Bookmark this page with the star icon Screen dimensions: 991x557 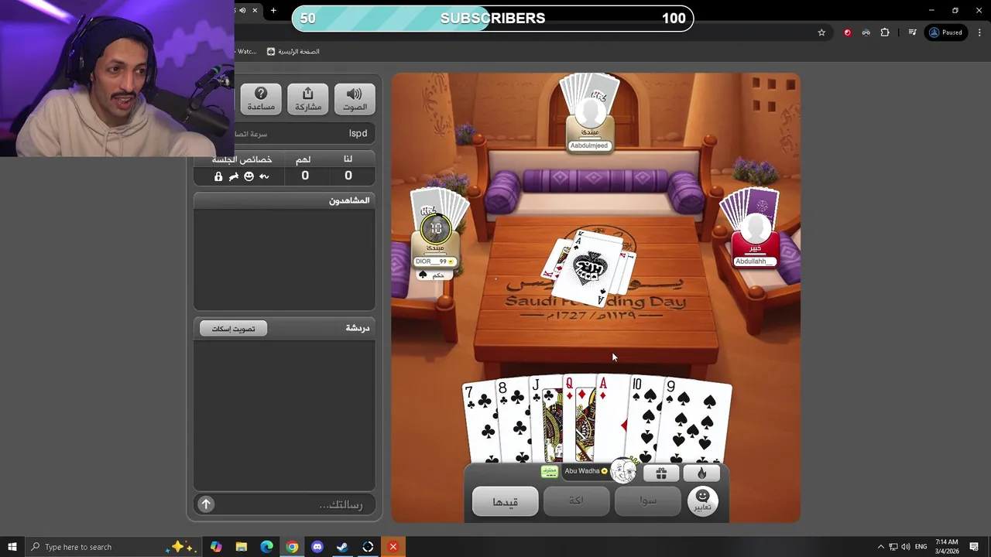pyautogui.click(x=821, y=32)
